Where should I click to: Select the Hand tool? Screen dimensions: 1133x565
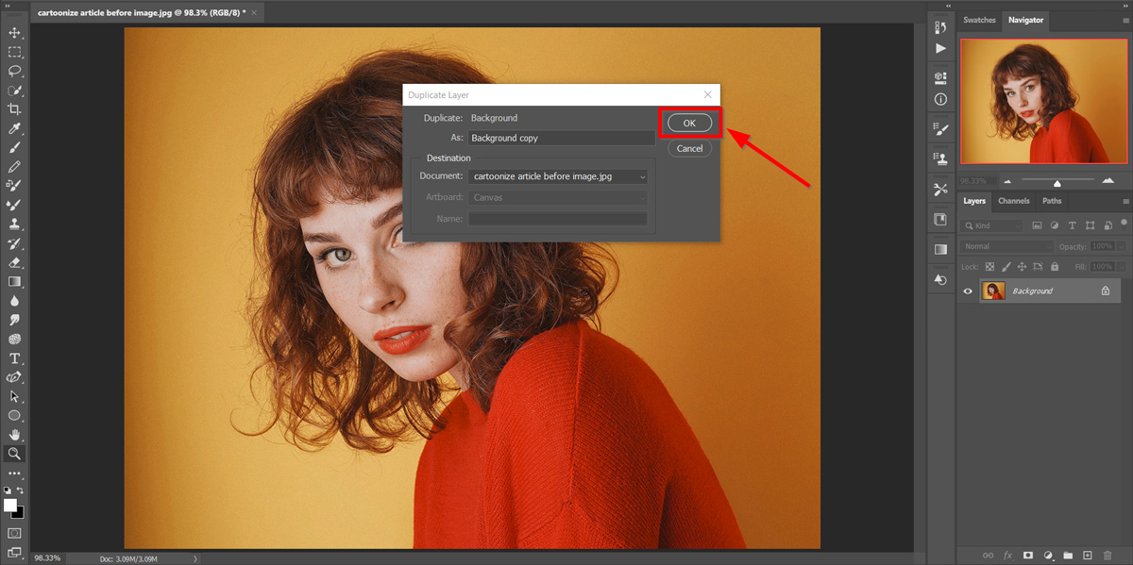pos(15,434)
